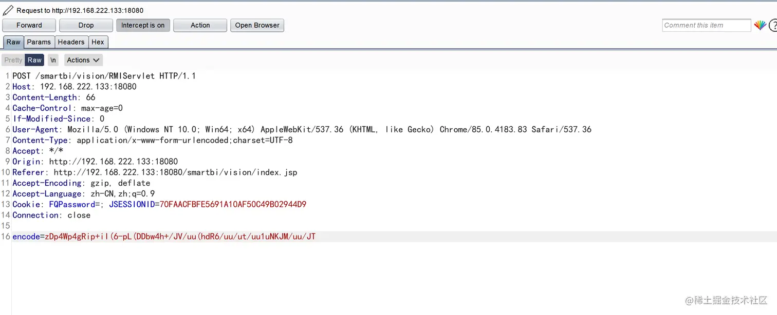The image size is (777, 315).
Task: Switch to the Raw tab
Action: 13,42
